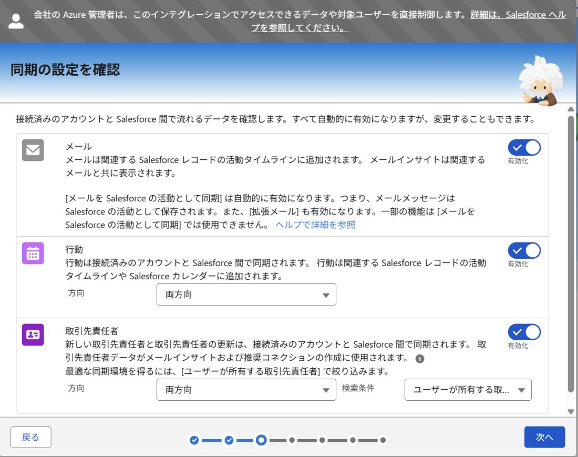Viewport: 578px width, 457px height.
Task: Click the 行動 calendar icon
Action: [33, 253]
